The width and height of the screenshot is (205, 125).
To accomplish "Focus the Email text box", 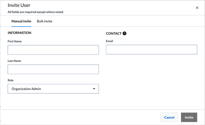I will tap(151, 50).
